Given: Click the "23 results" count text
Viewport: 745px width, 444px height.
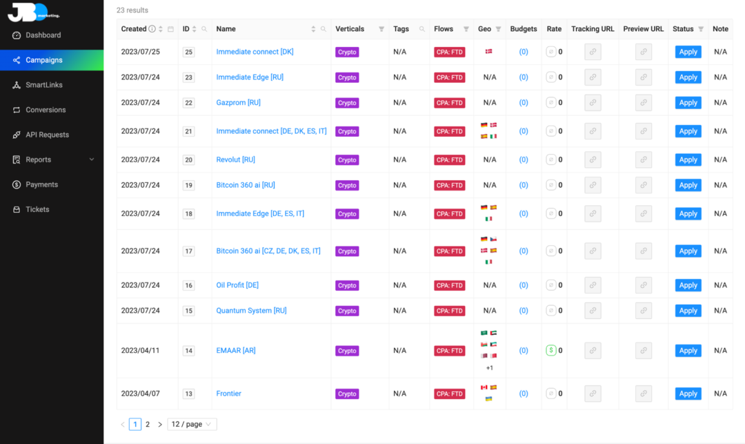Looking at the screenshot, I should pyautogui.click(x=132, y=10).
